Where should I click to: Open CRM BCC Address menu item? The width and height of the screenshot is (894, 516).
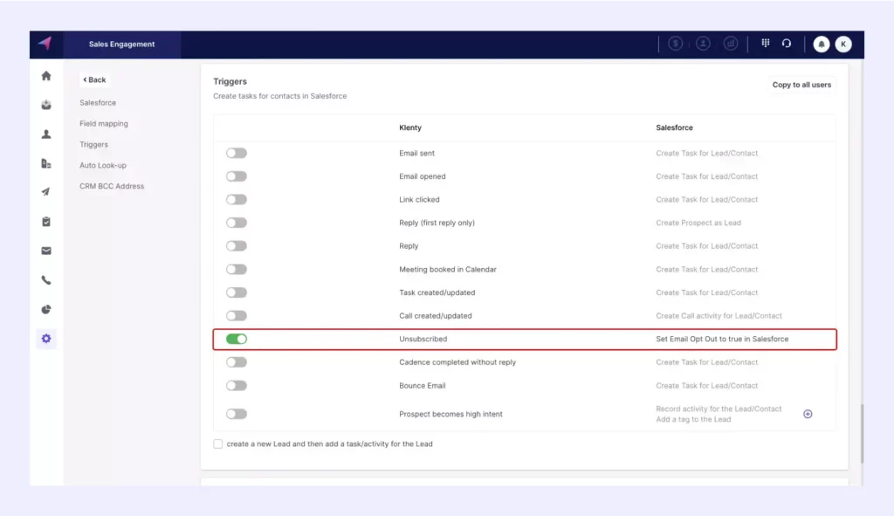click(x=112, y=186)
